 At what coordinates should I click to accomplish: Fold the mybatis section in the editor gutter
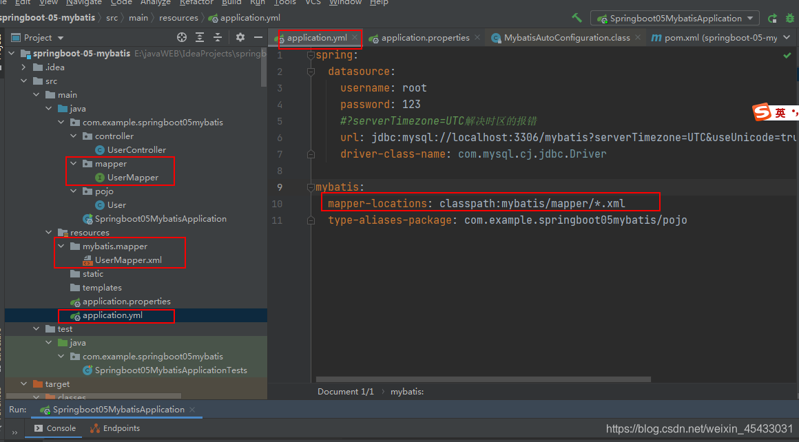click(310, 187)
